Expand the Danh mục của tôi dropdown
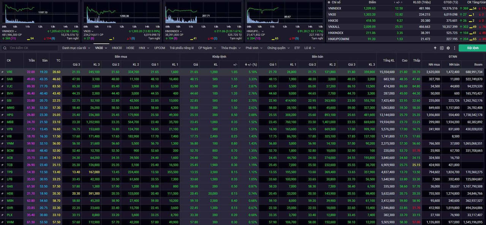 [76, 48]
